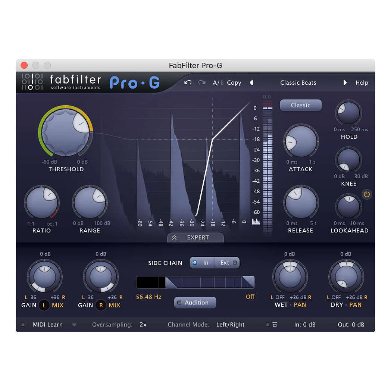Image resolution: width=391 pixels, height=391 pixels.
Task: Click the Attack knob
Action: point(301,141)
